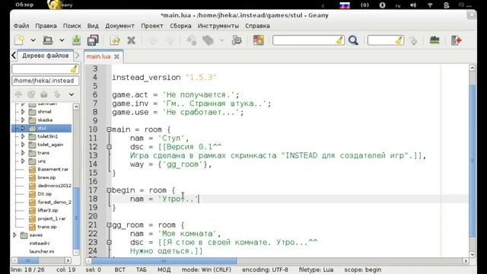
Task: Expand the selected stul folder
Action: [23, 128]
